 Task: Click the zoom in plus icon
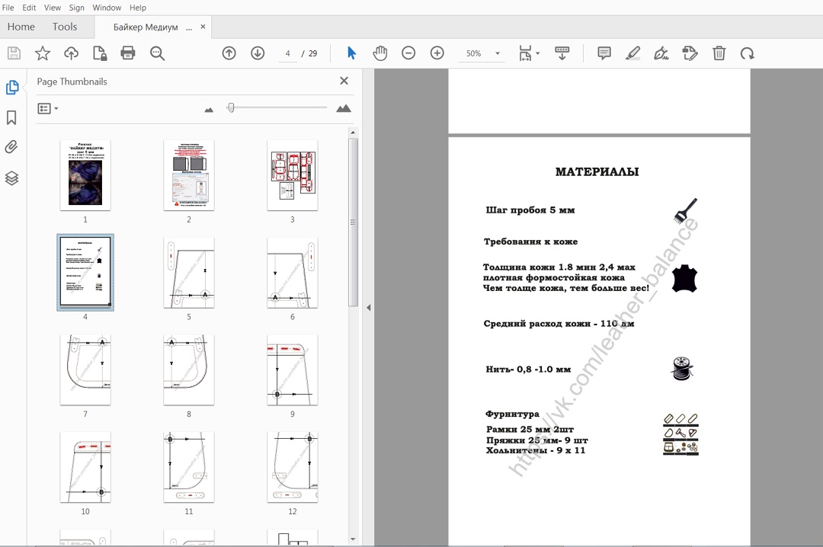(437, 53)
